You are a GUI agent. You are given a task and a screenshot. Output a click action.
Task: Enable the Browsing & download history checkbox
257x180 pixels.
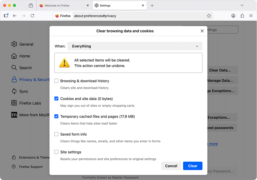click(56, 81)
